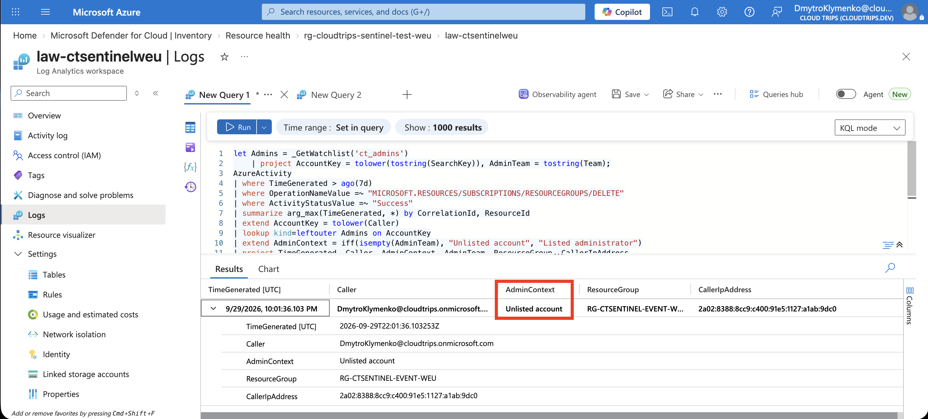Image resolution: width=928 pixels, height=419 pixels.
Task: Launch Cloud Shell from the top bar
Action: pyautogui.click(x=667, y=12)
